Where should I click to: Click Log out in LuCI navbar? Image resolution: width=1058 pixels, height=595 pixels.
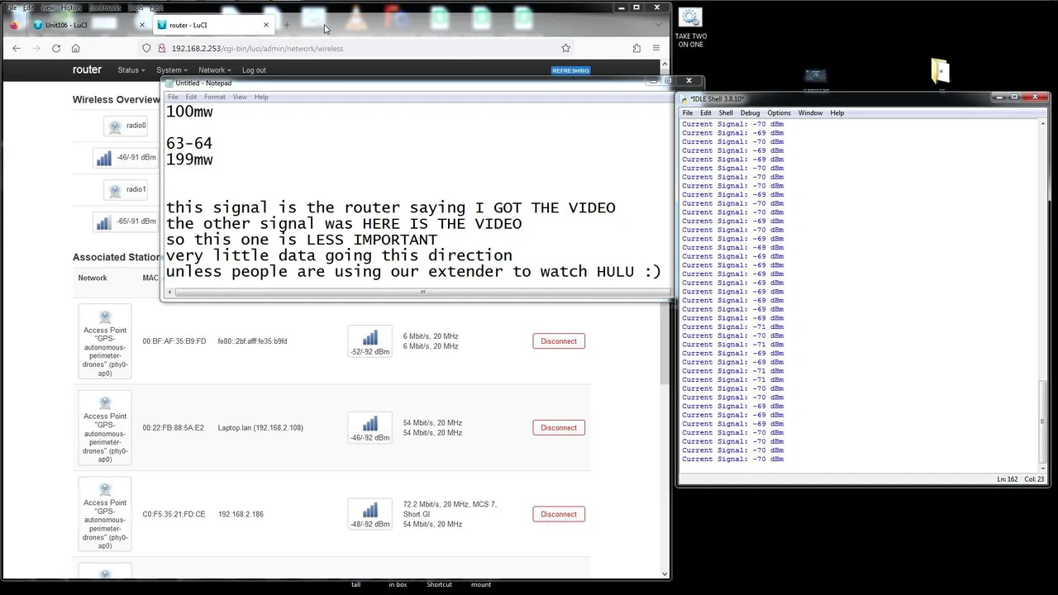254,70
